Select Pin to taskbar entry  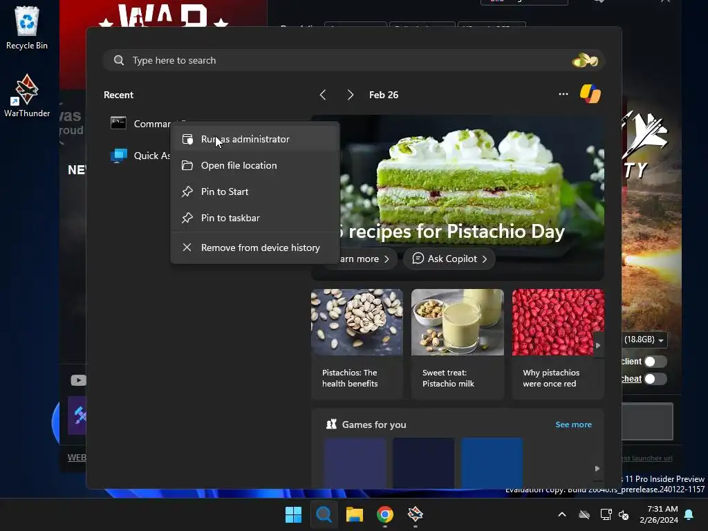(254, 218)
